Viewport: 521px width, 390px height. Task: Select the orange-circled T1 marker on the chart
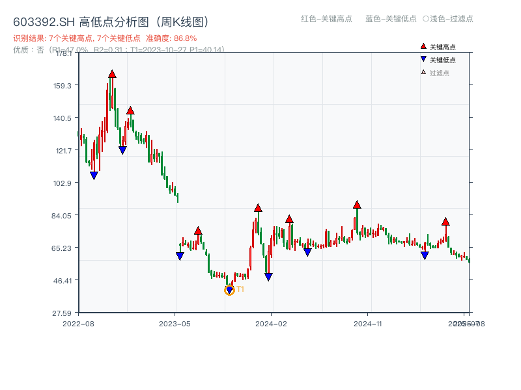tap(229, 289)
